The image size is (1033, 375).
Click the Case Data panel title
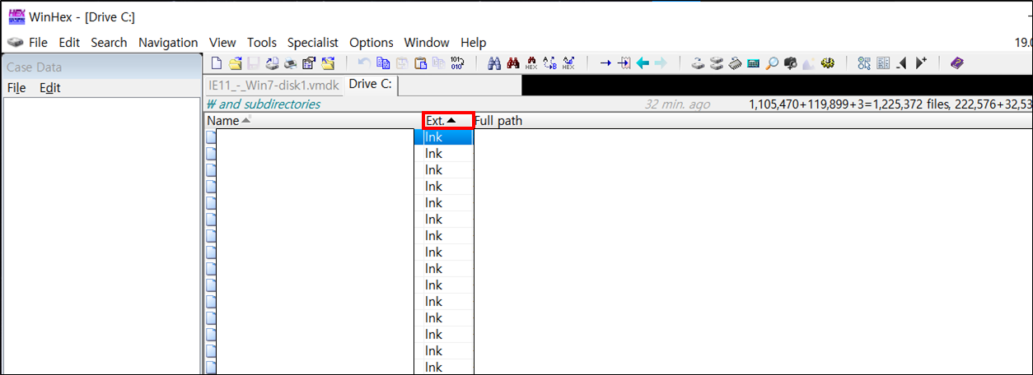click(x=34, y=67)
